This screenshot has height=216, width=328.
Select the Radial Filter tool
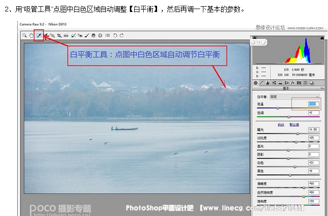(100, 35)
